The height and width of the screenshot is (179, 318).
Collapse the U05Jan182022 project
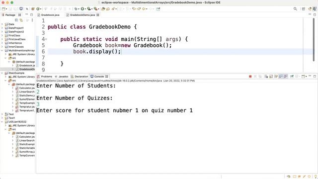pos(2,122)
